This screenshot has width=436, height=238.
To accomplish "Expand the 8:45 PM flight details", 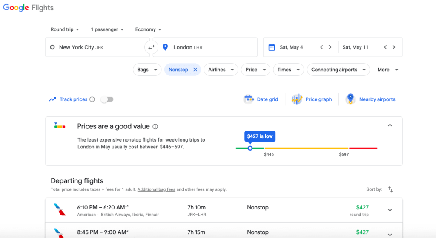I will click(x=390, y=235).
